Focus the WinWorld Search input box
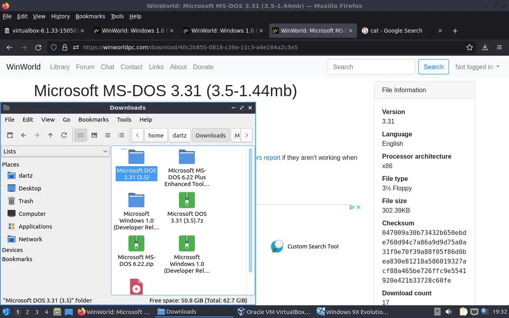509x318 pixels. pos(371,67)
